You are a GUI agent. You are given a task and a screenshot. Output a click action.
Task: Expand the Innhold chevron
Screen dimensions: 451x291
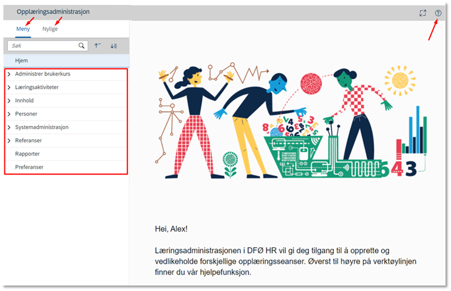coord(9,100)
